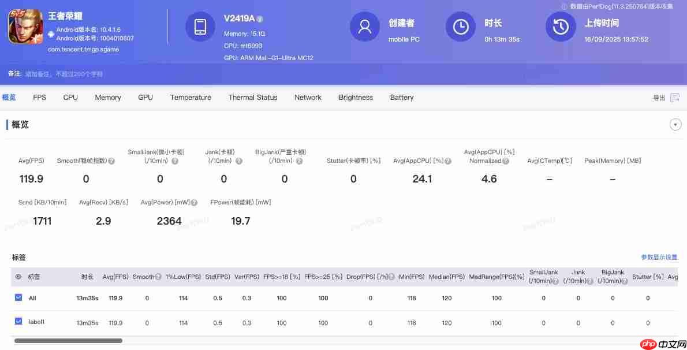Click the 导出 export button
This screenshot has width=687, height=350.
(658, 98)
